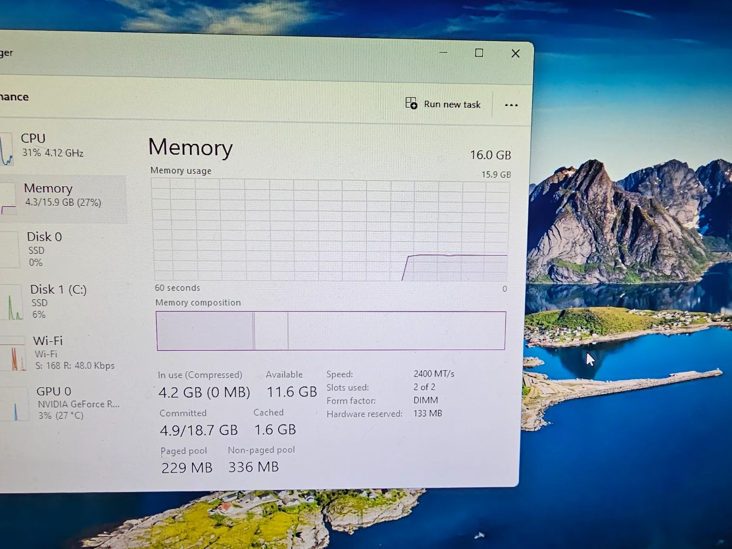Click the 15.9 GB graph maximum label
The width and height of the screenshot is (732, 549).
pyautogui.click(x=496, y=175)
